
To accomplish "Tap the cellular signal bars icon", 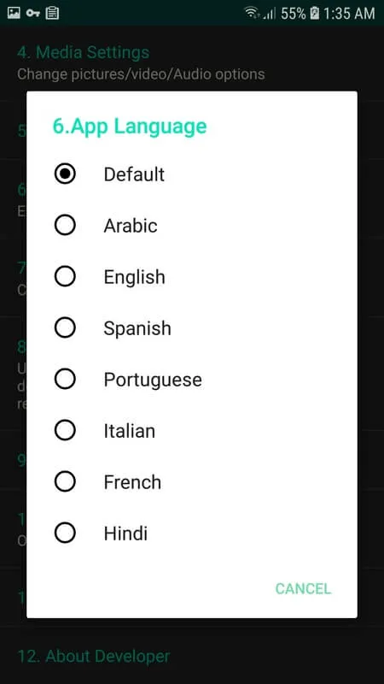I will point(270,14).
